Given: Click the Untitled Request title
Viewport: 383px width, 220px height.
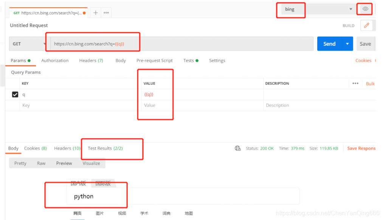Looking at the screenshot, I should point(29,25).
